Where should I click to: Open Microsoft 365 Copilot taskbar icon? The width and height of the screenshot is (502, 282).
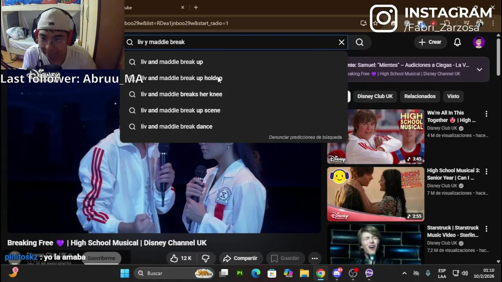pos(288,273)
